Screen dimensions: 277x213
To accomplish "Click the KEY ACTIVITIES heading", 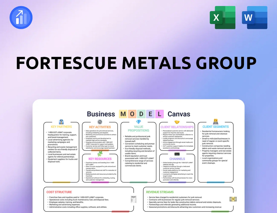I will click(100, 127).
